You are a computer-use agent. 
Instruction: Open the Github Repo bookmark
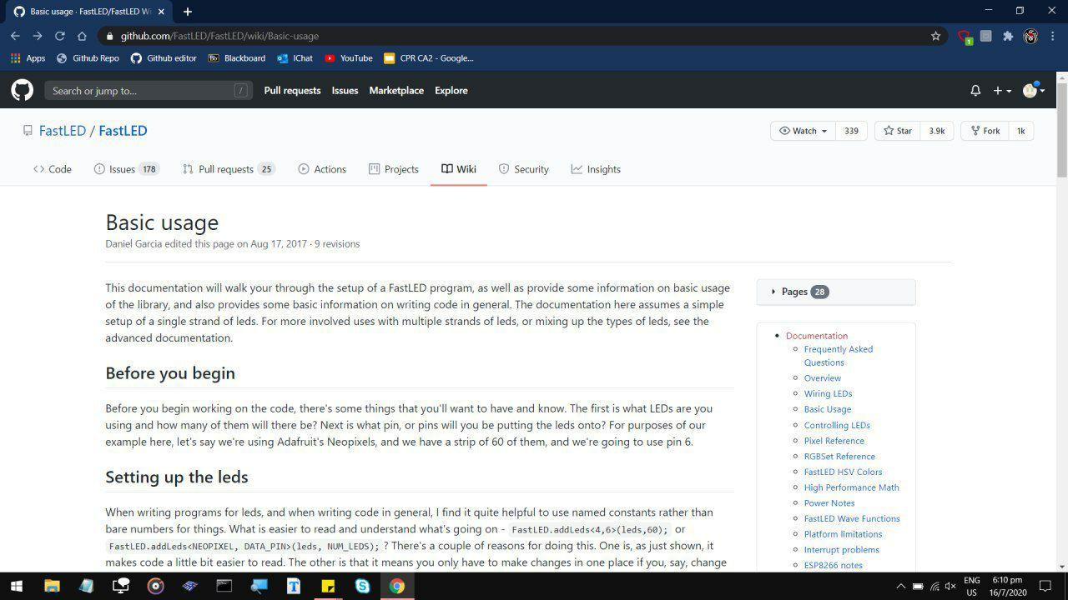[x=88, y=58]
